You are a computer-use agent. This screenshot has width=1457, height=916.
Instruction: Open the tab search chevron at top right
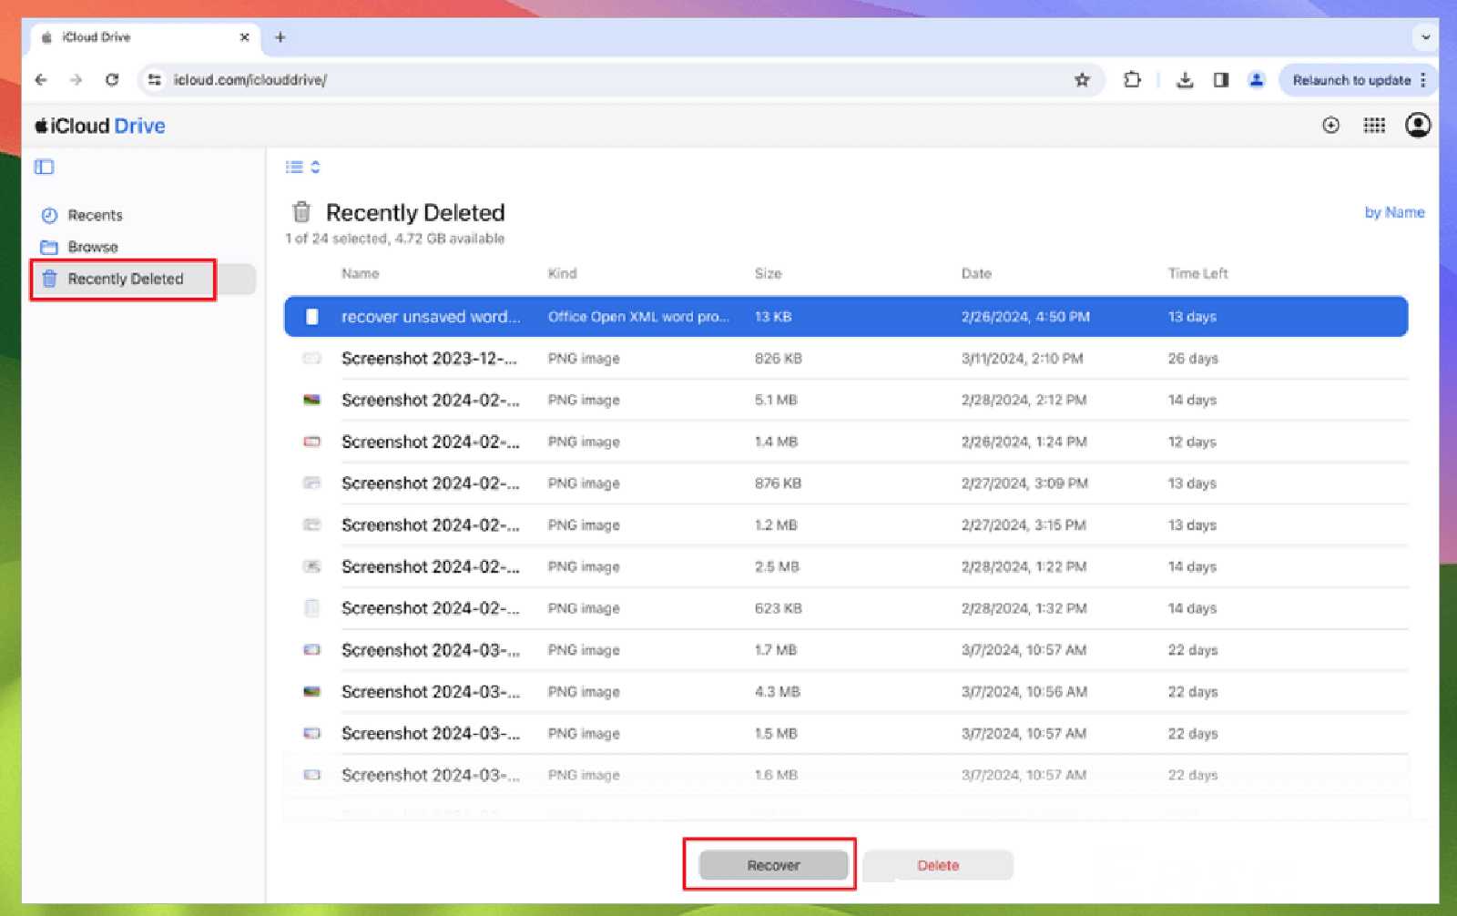tap(1426, 37)
